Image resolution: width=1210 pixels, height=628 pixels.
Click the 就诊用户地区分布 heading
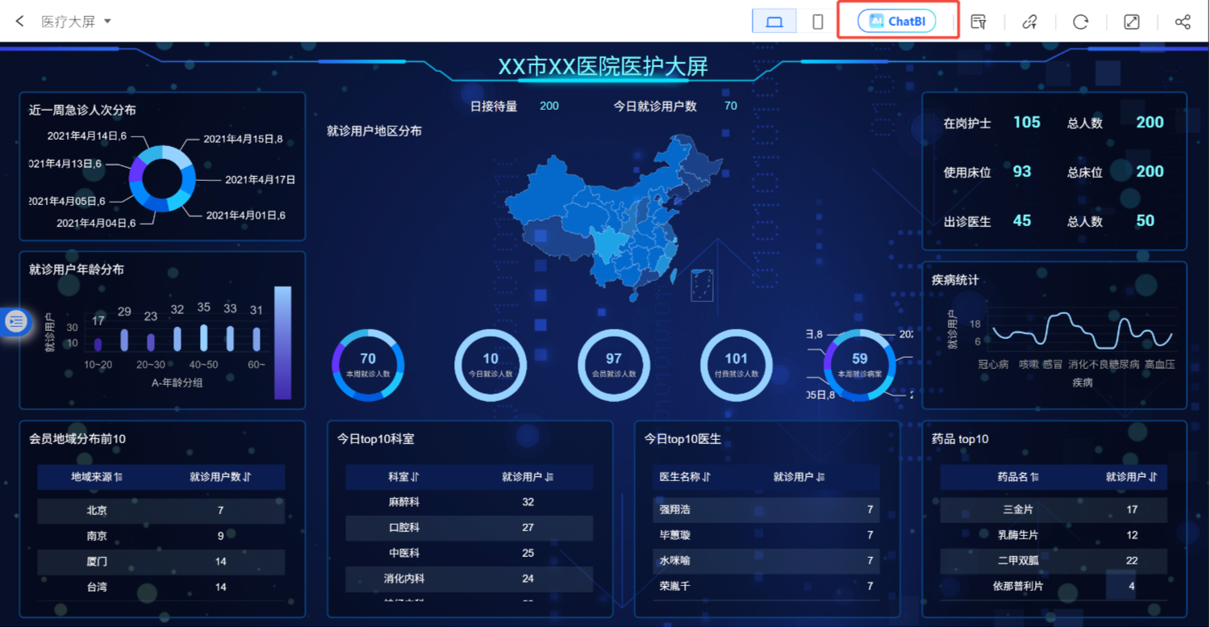click(x=374, y=131)
